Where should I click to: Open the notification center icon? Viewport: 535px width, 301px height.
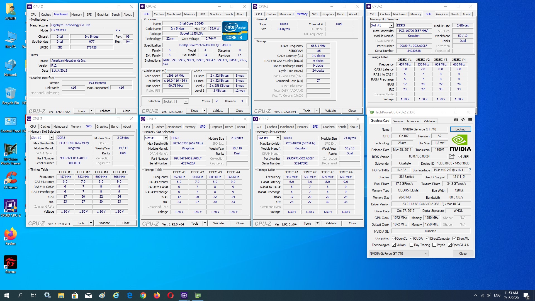[x=526, y=296]
